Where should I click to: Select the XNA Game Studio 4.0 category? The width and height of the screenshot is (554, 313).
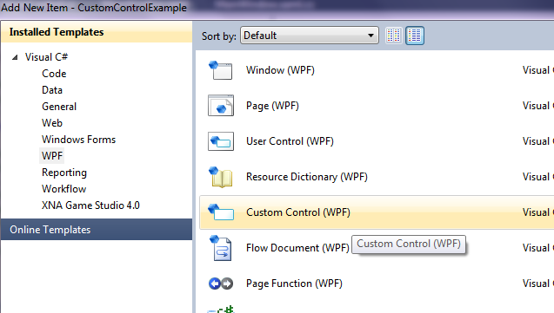[90, 205]
